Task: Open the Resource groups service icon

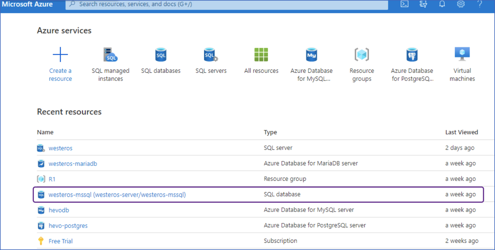Action: click(362, 54)
